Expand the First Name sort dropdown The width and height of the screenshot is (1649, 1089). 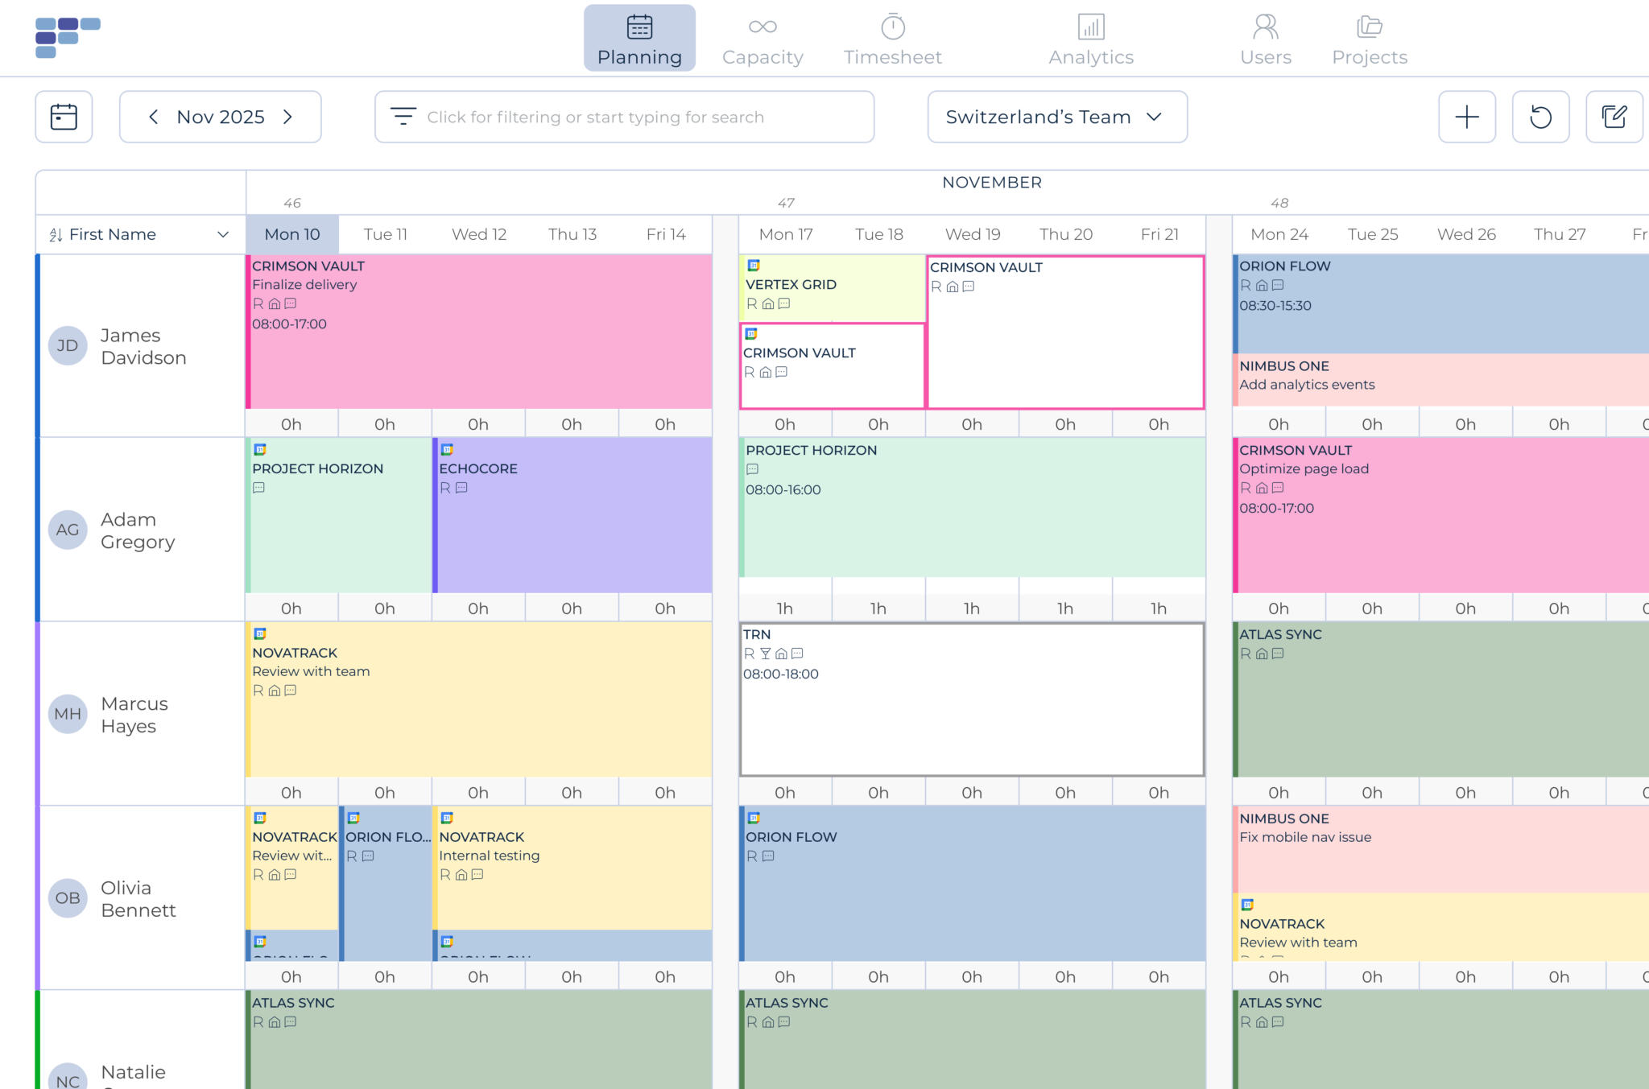coord(223,235)
